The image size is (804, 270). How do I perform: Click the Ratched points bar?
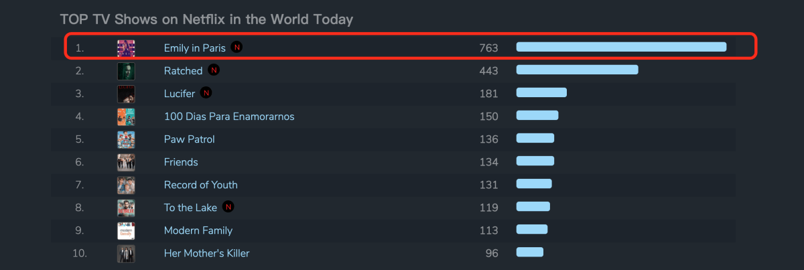(577, 70)
